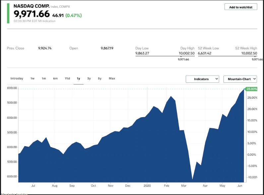Click the 9,971.66 index price
The image size is (264, 195).
click(x=32, y=14)
